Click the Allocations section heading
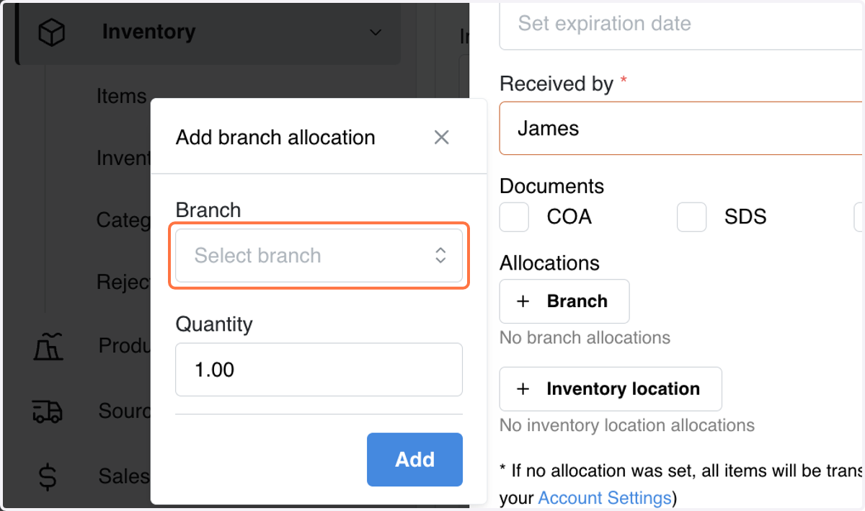This screenshot has height=511, width=865. (x=549, y=263)
